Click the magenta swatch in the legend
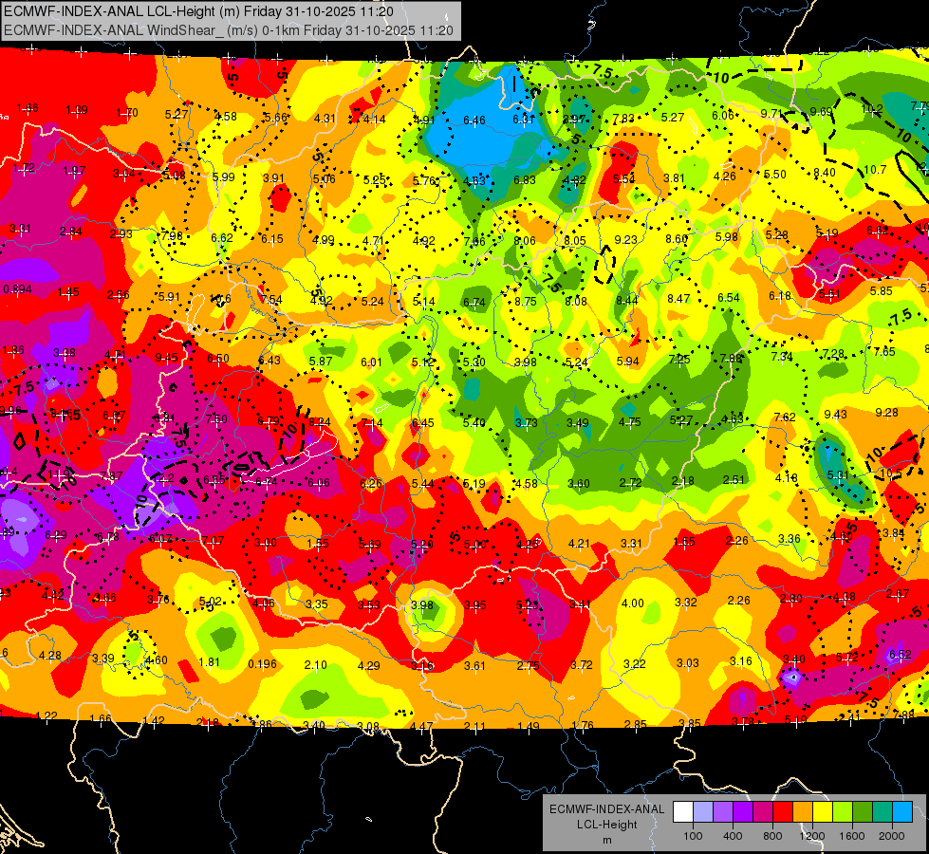The height and width of the screenshot is (854, 929). [x=763, y=812]
